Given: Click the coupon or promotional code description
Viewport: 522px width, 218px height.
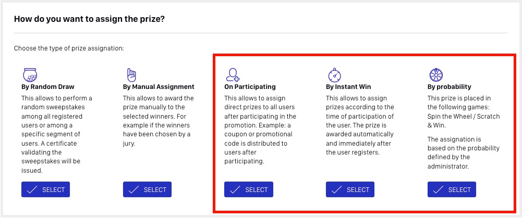Looking at the screenshot, I should point(260,130).
